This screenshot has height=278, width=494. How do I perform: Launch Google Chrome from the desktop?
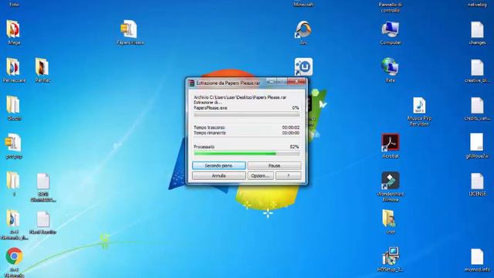[x=14, y=256]
